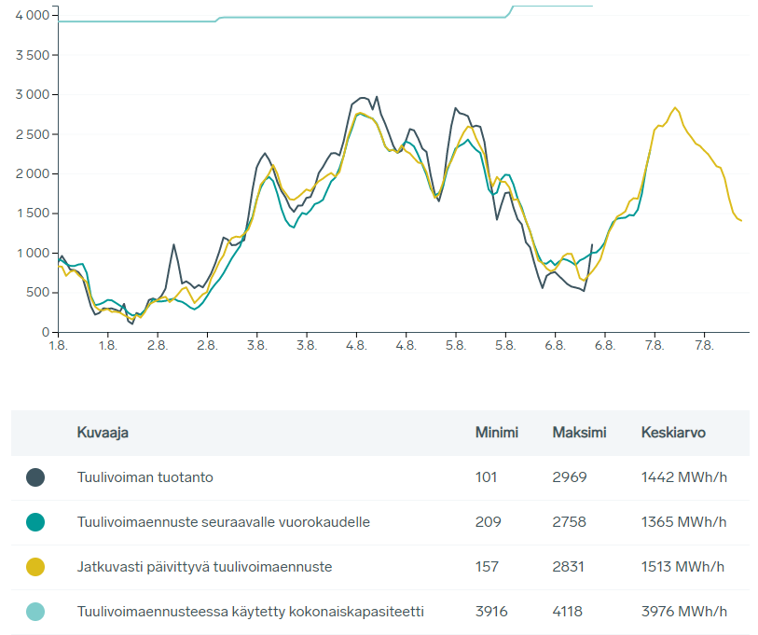Select Tuulivoimaennusteessa käytetty kokonaiskapasiteetti legend label
758x635 pixels.
[x=250, y=612]
